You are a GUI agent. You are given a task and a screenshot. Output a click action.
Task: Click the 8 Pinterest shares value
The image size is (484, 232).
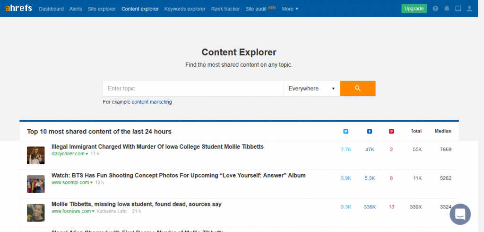pyautogui.click(x=391, y=178)
